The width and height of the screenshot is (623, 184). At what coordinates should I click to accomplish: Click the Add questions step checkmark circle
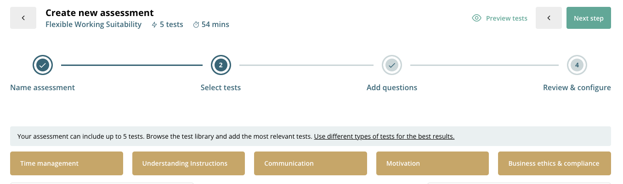pyautogui.click(x=392, y=65)
